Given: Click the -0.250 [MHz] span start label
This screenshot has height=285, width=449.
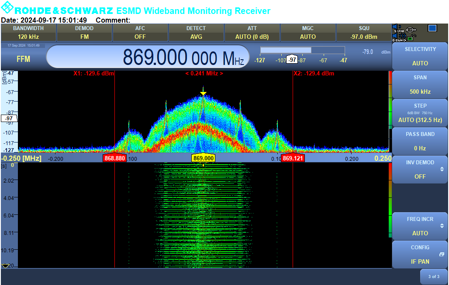Looking at the screenshot, I should click(x=21, y=158).
